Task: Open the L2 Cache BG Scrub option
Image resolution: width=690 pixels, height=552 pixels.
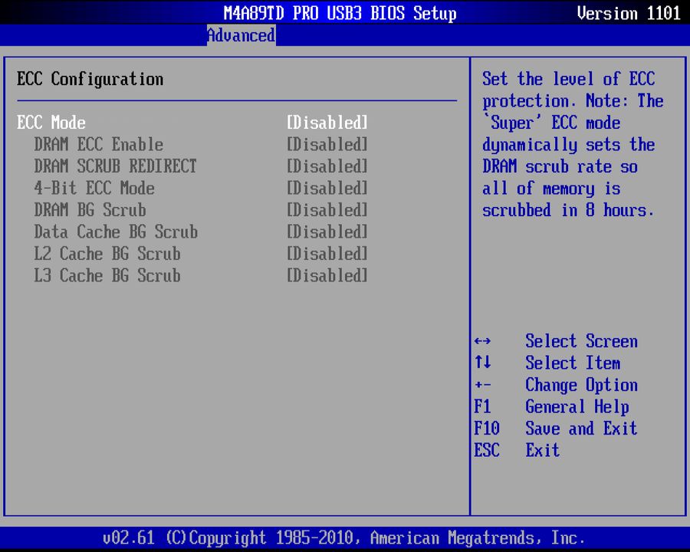Action: pyautogui.click(x=327, y=254)
